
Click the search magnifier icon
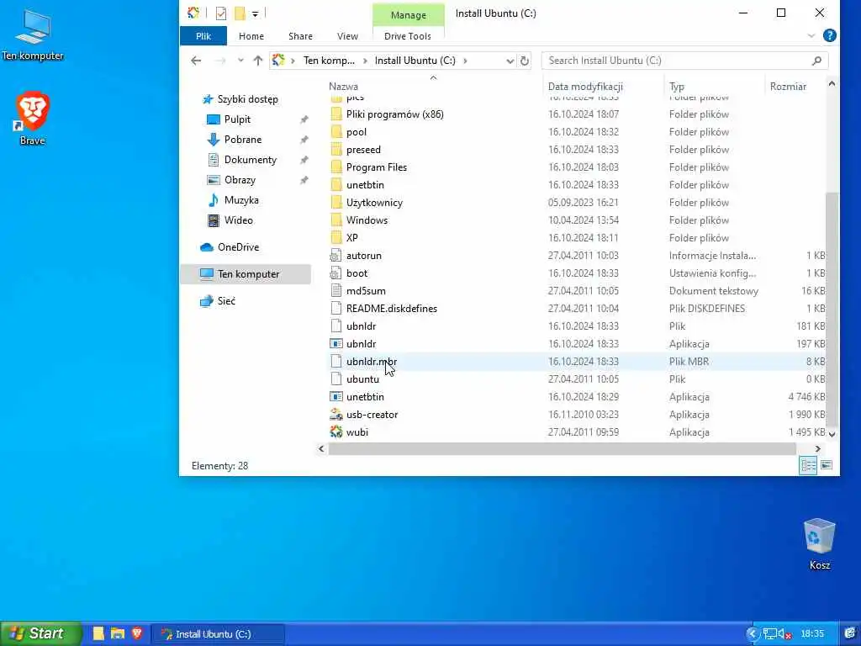[x=816, y=61]
